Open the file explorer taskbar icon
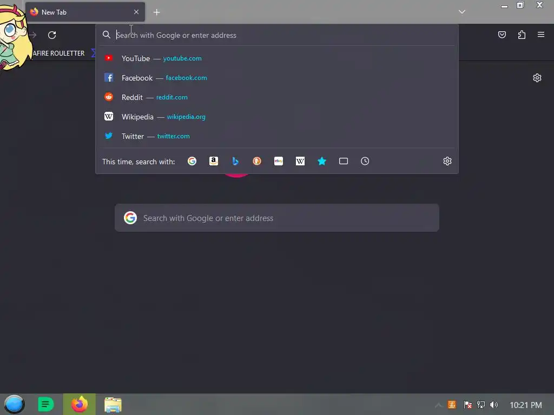The image size is (554, 415). click(113, 405)
